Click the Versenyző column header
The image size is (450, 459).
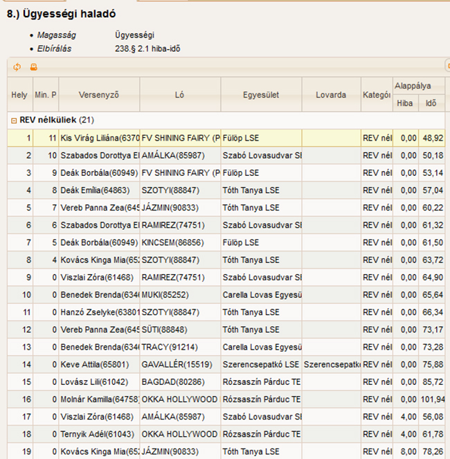pos(99,95)
